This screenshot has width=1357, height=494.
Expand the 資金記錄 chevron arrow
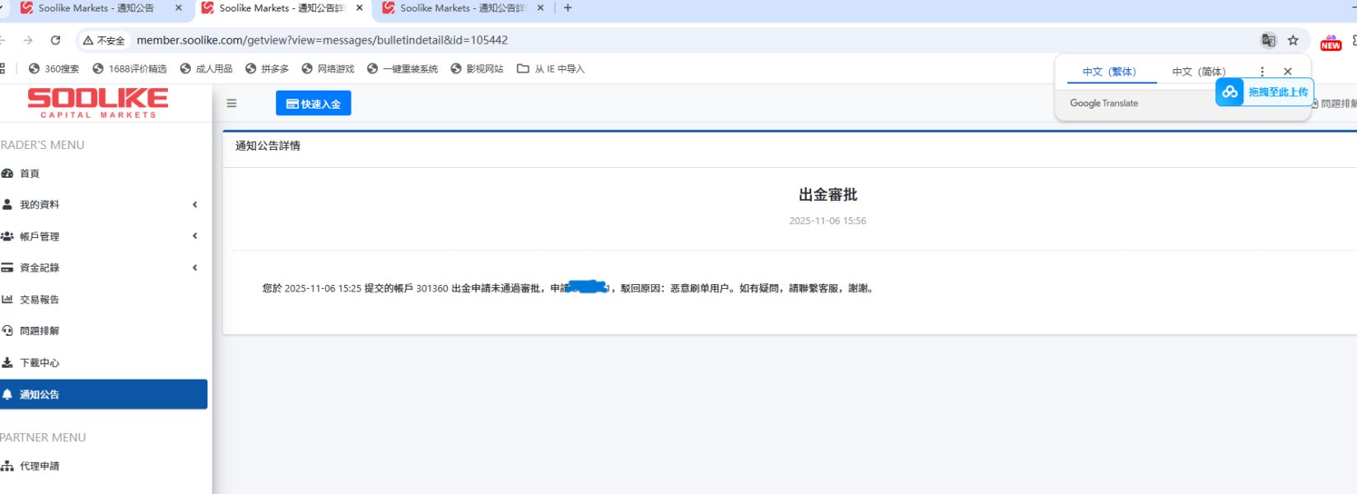pos(195,268)
